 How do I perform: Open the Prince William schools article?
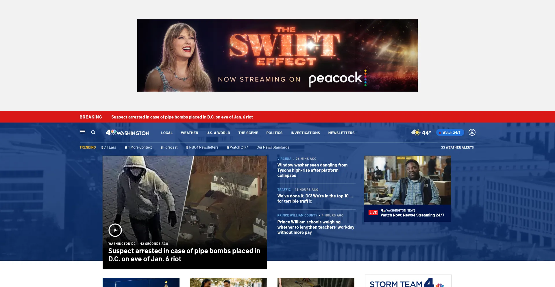[x=316, y=227]
